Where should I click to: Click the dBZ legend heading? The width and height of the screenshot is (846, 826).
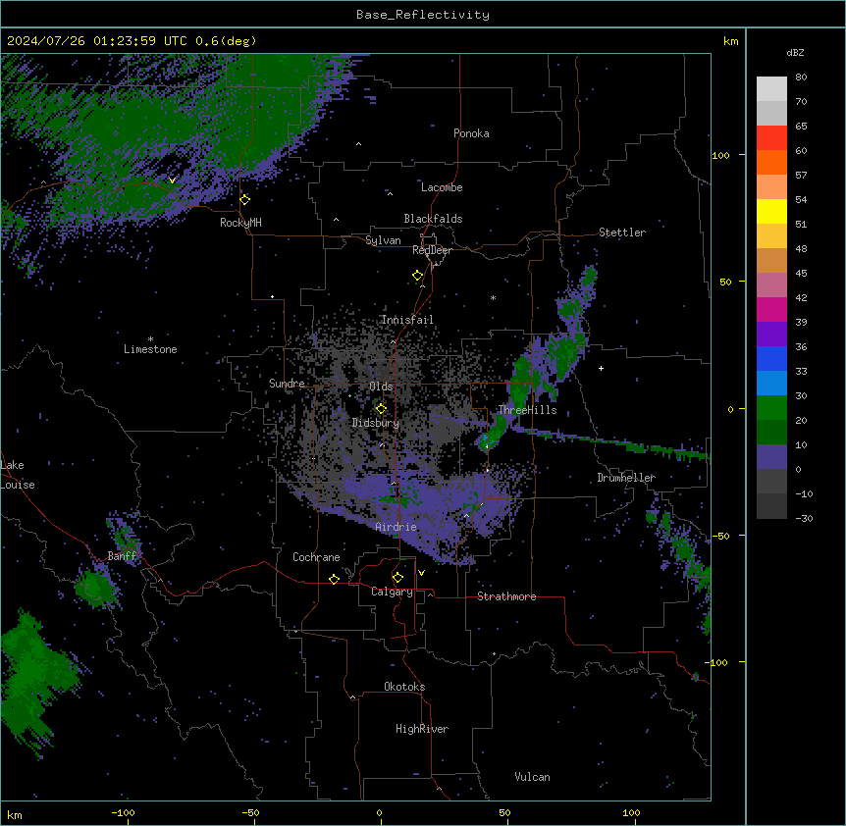pos(795,52)
